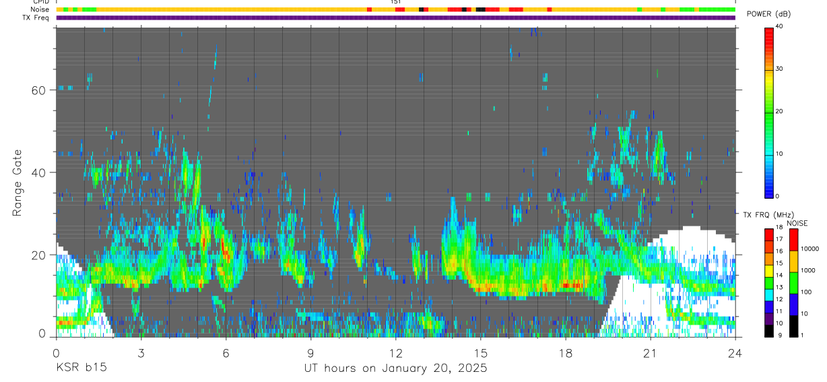Screen dimensions: 827x382
Task: Click the Range Gate axis title
Action: coord(17,183)
